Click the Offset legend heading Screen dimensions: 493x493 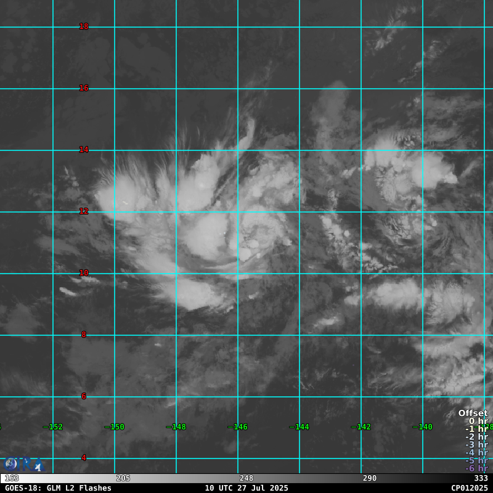[473, 414]
